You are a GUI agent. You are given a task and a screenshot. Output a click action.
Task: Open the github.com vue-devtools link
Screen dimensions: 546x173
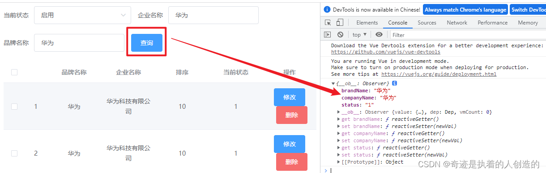point(386,52)
